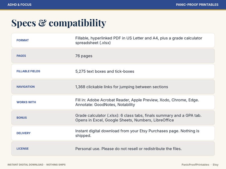Image resolution: width=226 pixels, height=169 pixels.
Task: Select the LICENSE row label
Action: tap(22, 149)
